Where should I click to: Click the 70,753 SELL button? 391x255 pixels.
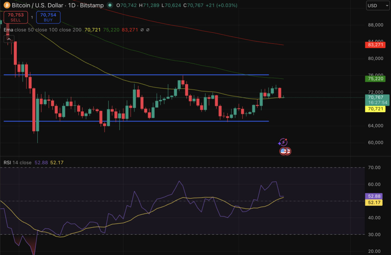click(16, 17)
